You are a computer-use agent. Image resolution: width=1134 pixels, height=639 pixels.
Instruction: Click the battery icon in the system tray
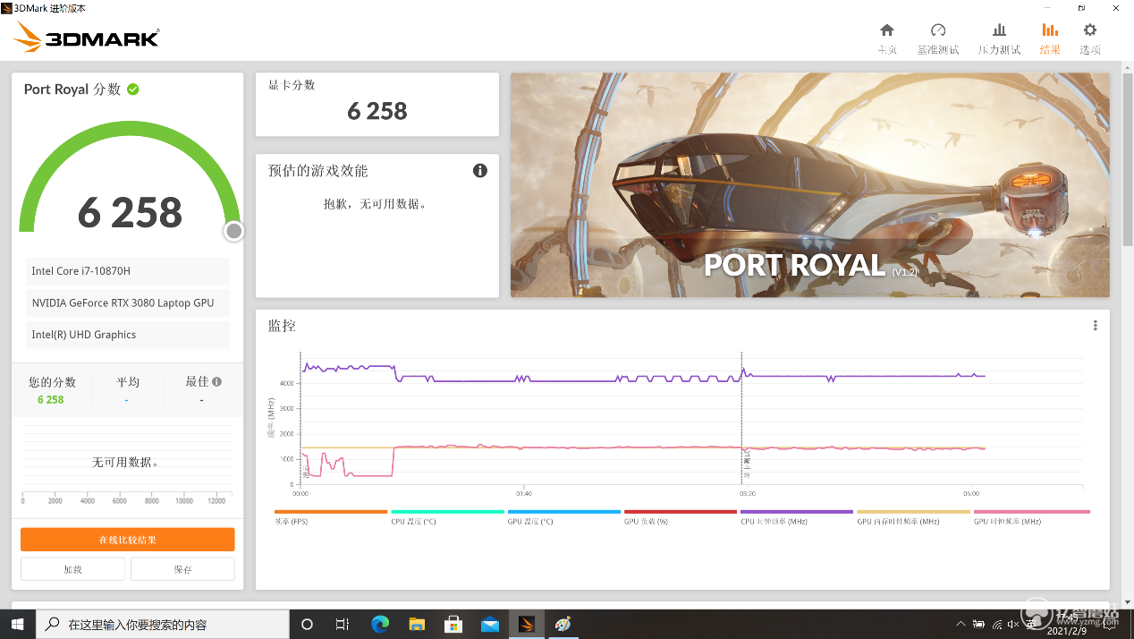click(978, 624)
